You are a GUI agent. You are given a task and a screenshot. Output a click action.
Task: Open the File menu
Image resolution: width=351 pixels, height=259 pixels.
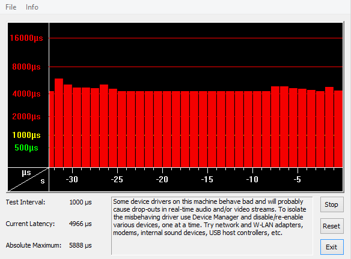pos(11,7)
